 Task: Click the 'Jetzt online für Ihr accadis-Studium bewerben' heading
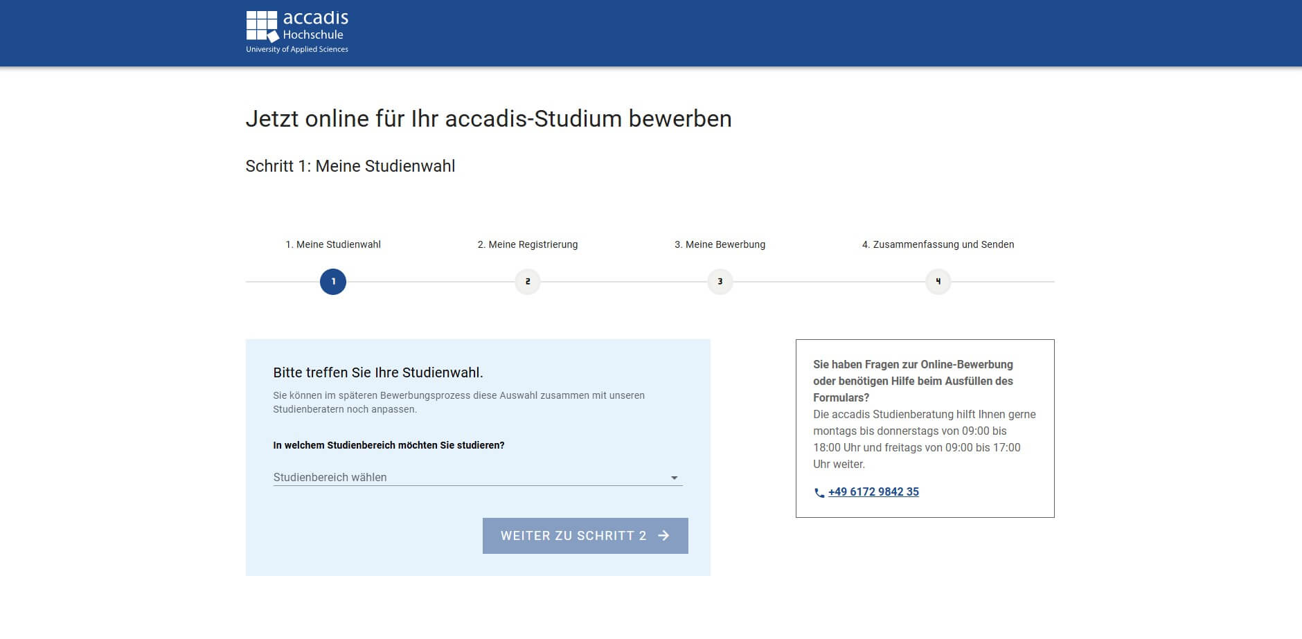coord(488,118)
